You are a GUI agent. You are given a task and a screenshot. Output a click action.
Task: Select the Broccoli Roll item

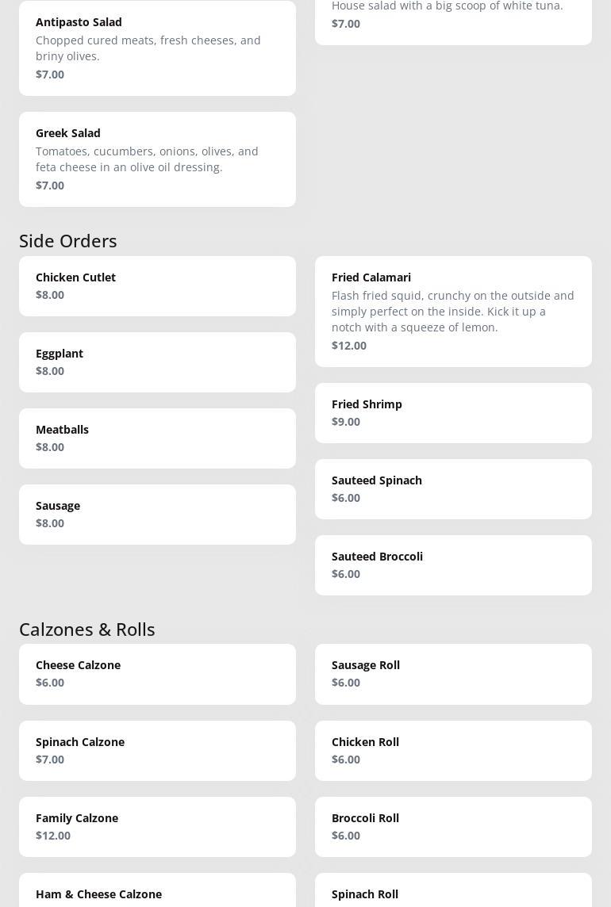click(x=453, y=826)
